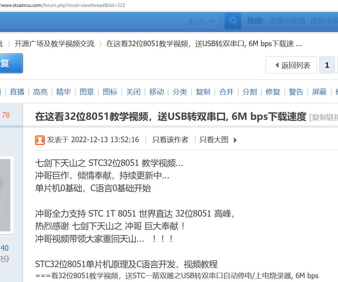Click the 屏蔽 moderation option
Viewport: 338px width, 282px height.
319,92
